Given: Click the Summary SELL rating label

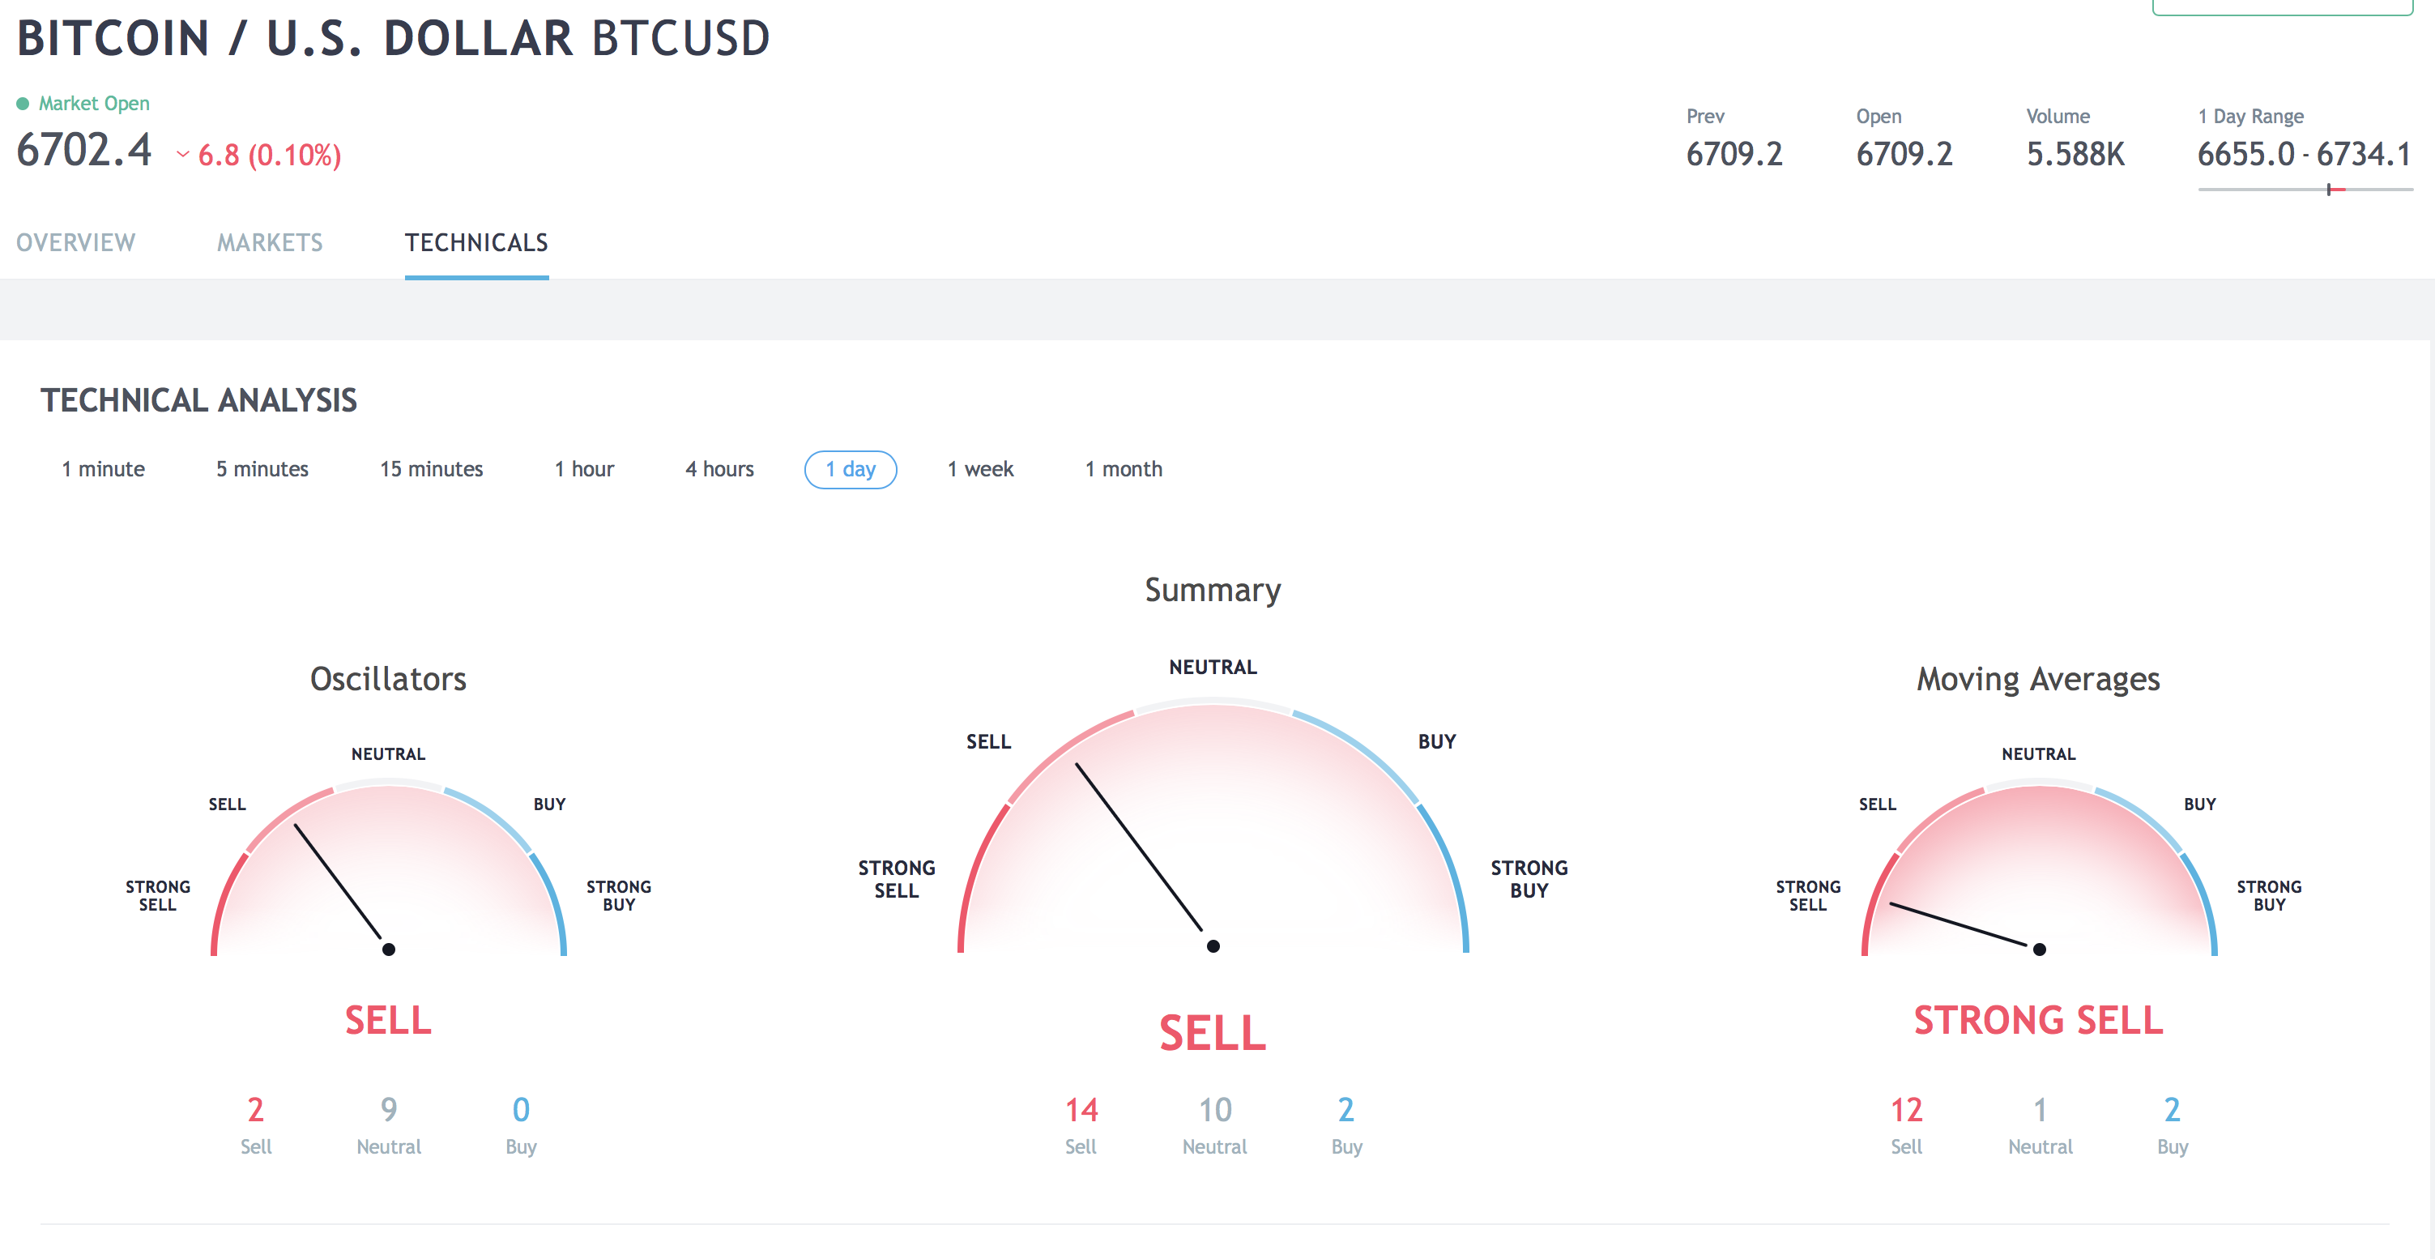Looking at the screenshot, I should coord(1213,1032).
